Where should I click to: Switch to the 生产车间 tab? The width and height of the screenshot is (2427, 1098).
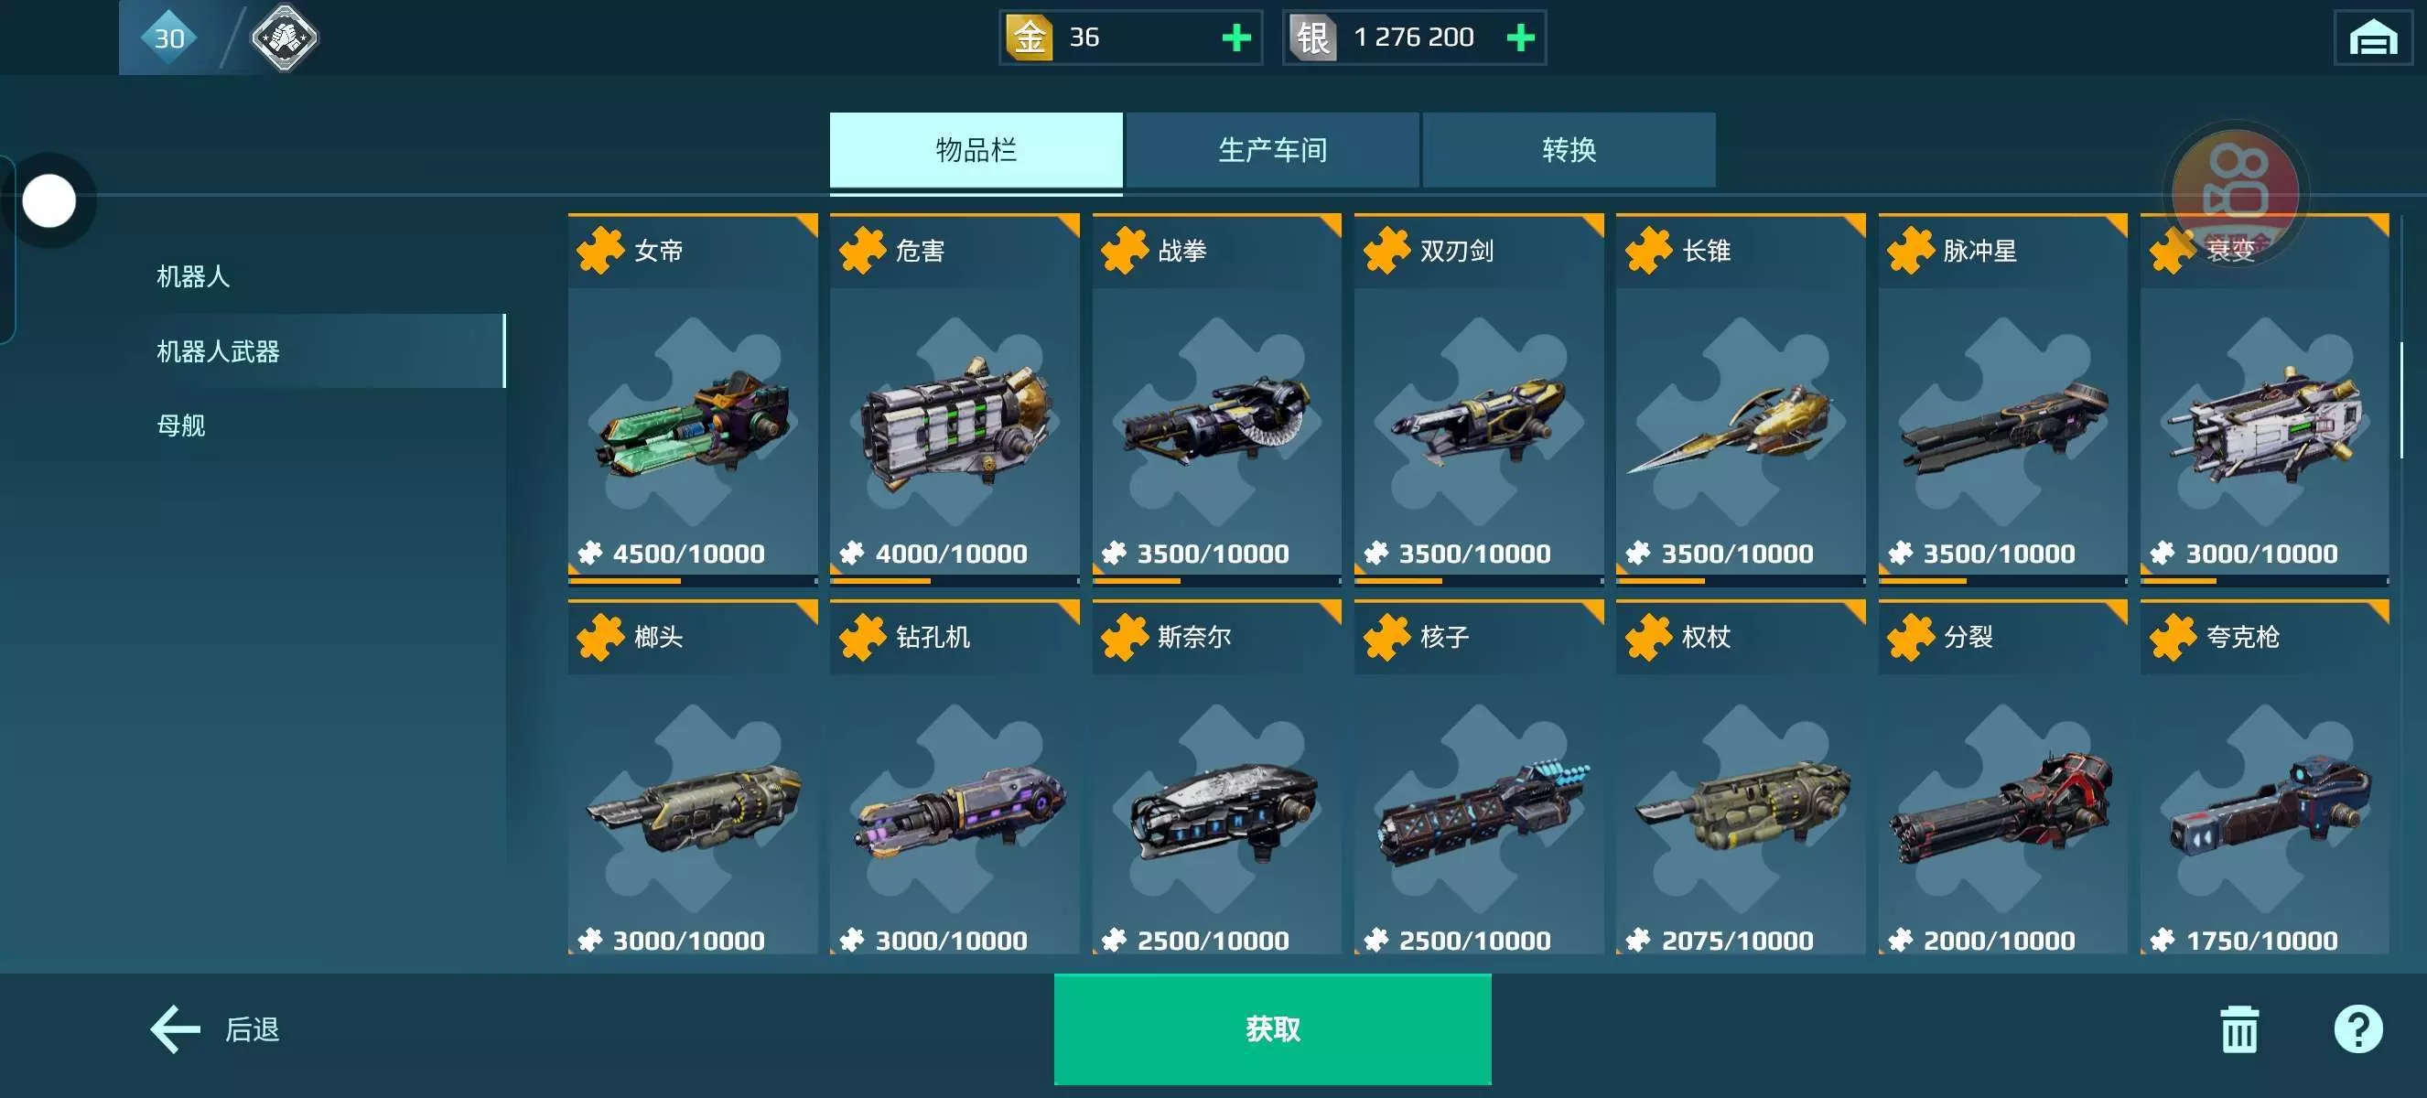pos(1272,150)
